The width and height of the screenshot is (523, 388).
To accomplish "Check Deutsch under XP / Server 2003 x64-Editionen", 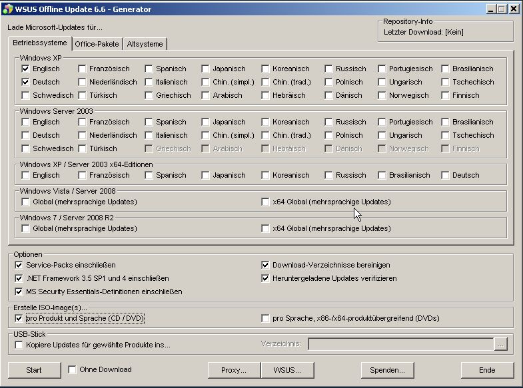I will click(x=445, y=175).
